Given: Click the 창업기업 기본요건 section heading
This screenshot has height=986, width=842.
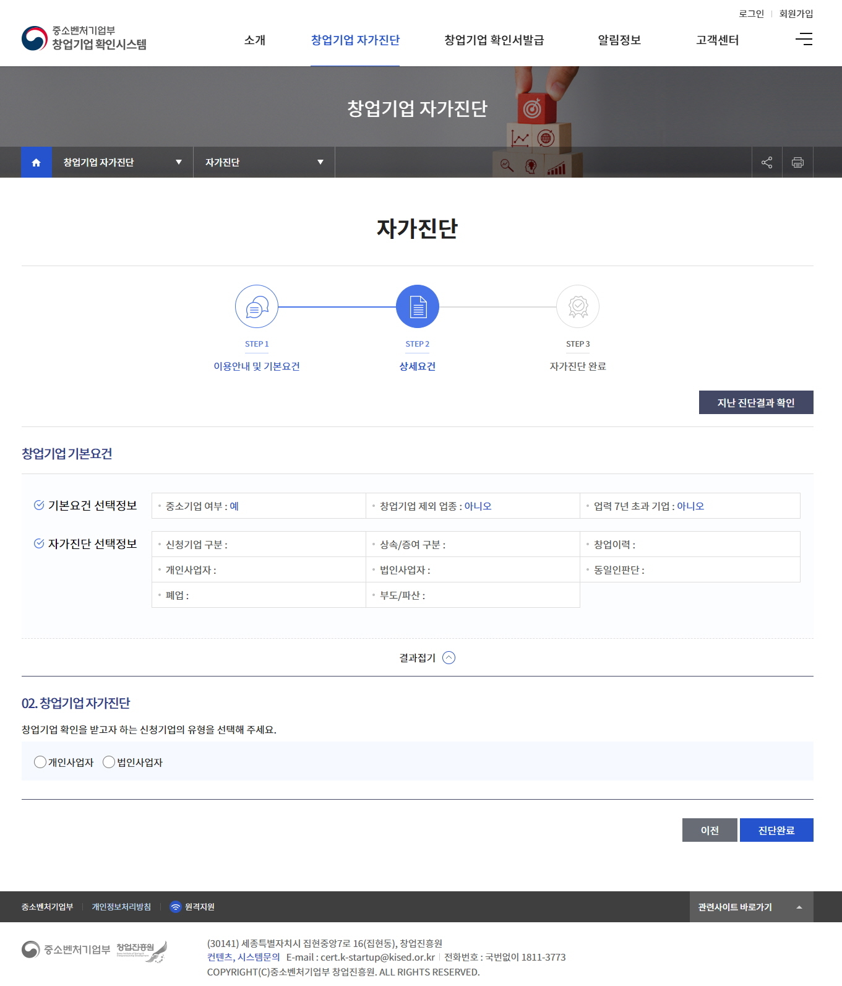Looking at the screenshot, I should pyautogui.click(x=67, y=454).
